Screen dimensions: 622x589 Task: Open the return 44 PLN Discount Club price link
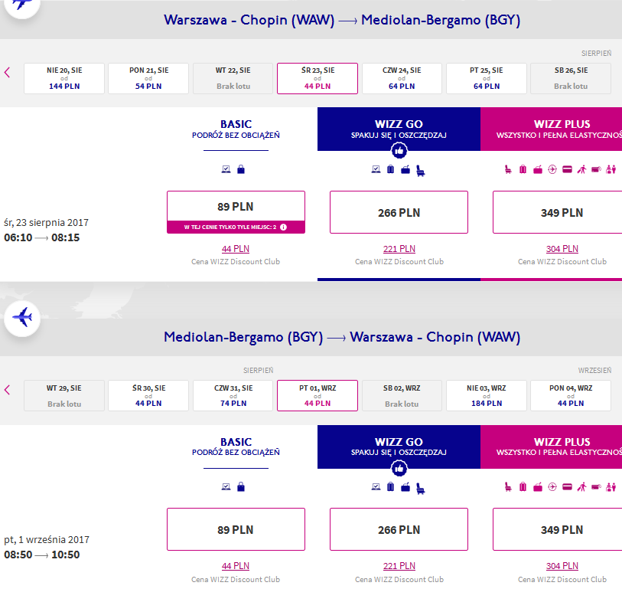(236, 566)
